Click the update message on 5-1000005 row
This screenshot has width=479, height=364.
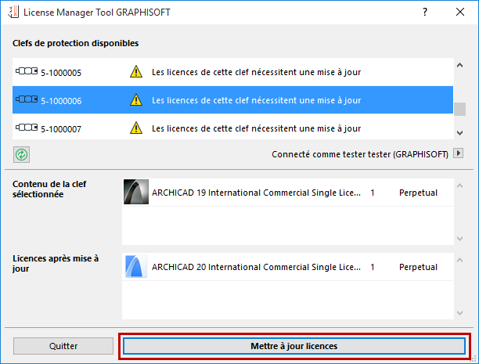tap(256, 72)
